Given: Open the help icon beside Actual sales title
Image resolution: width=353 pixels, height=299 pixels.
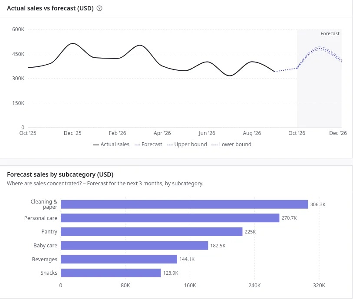Looking at the screenshot, I should (x=99, y=8).
